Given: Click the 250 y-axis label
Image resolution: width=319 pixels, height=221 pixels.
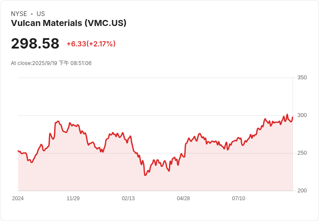Looking at the screenshot, I should coord(302,153).
